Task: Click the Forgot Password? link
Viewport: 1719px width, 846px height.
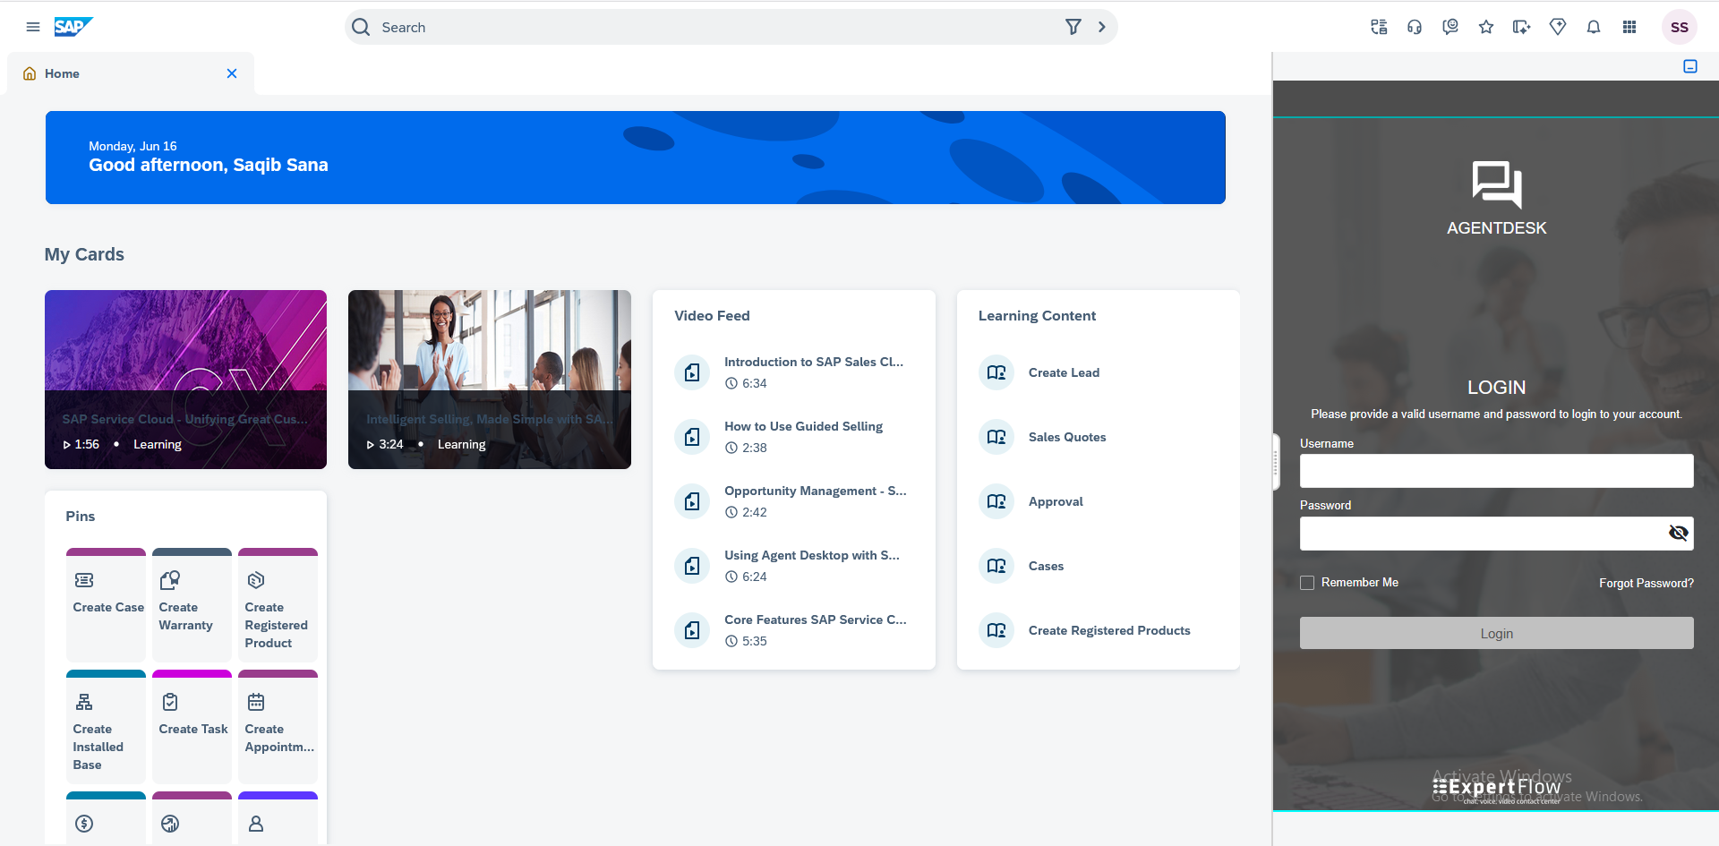Action: [1646, 583]
